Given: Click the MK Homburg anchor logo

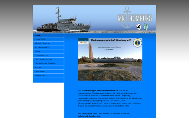Looking at the screenshot, I should [135, 17].
